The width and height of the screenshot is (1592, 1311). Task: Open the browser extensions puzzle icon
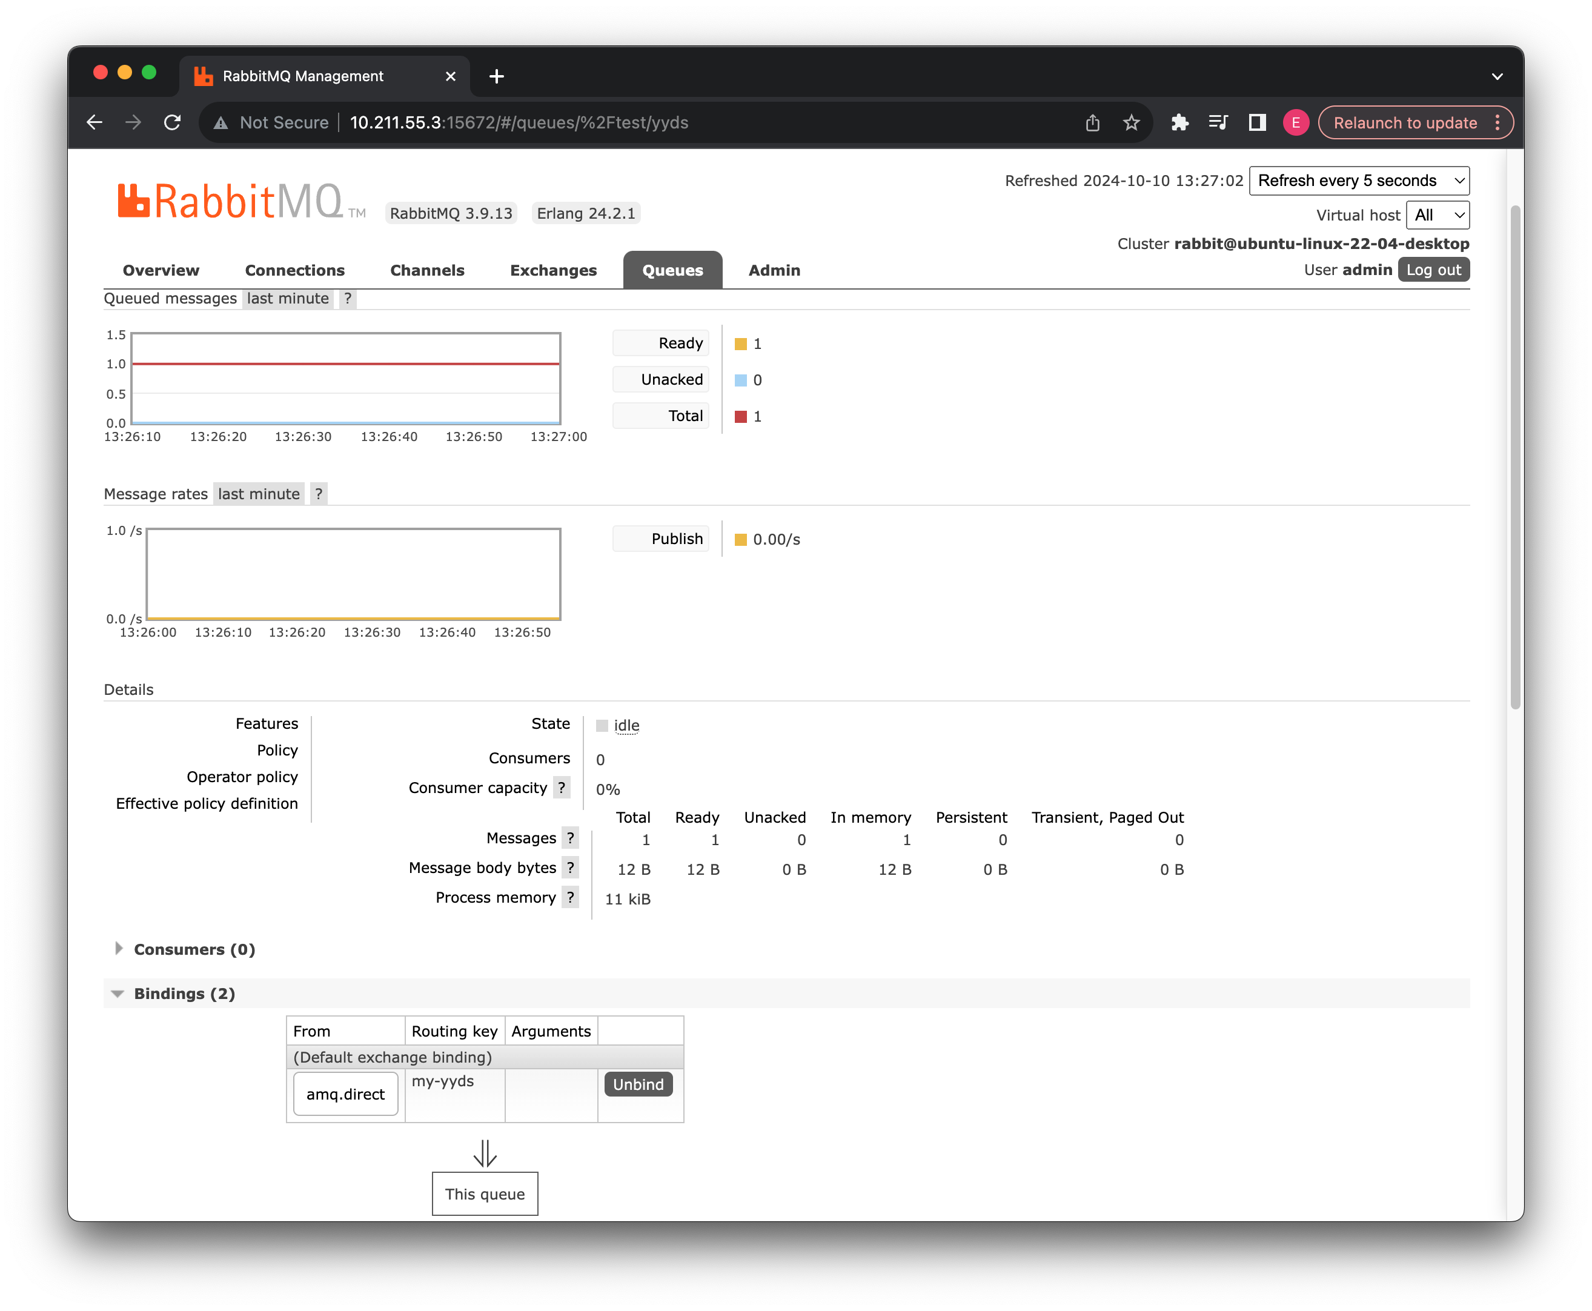click(x=1179, y=122)
